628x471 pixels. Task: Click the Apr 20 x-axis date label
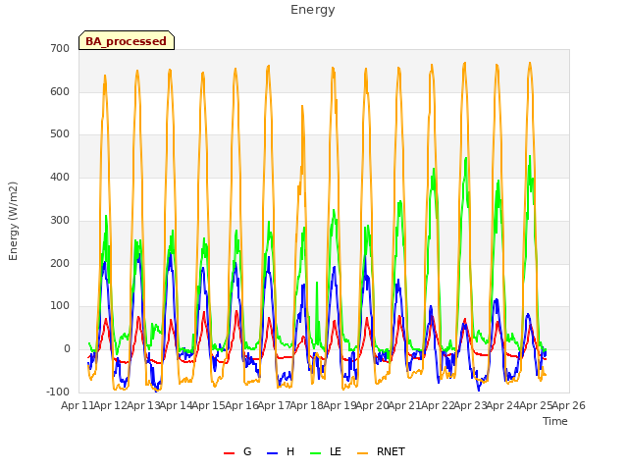click(x=372, y=405)
